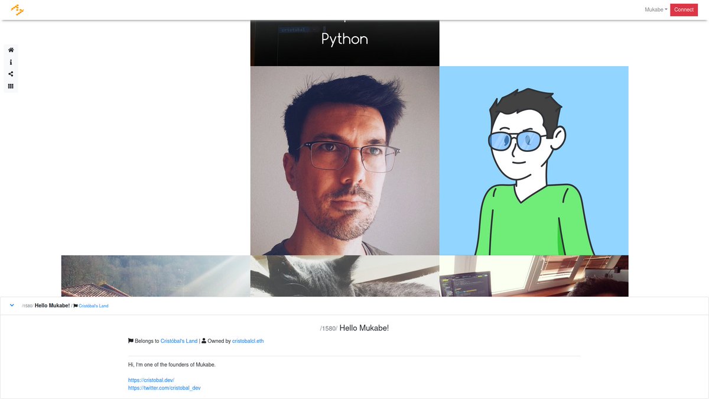
Task: Click the bold 'Hello Mukabe!' breadcrumb text
Action: (x=52, y=306)
